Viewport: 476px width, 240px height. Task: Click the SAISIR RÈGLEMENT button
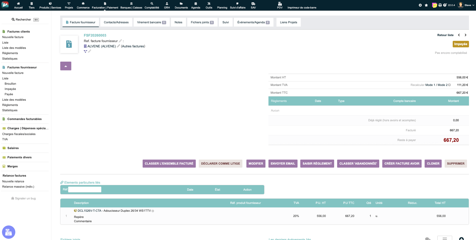(317, 164)
